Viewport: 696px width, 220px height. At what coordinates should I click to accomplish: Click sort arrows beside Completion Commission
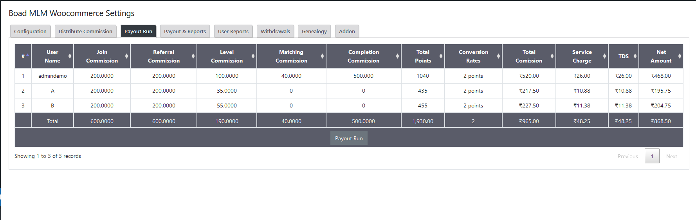click(x=397, y=56)
